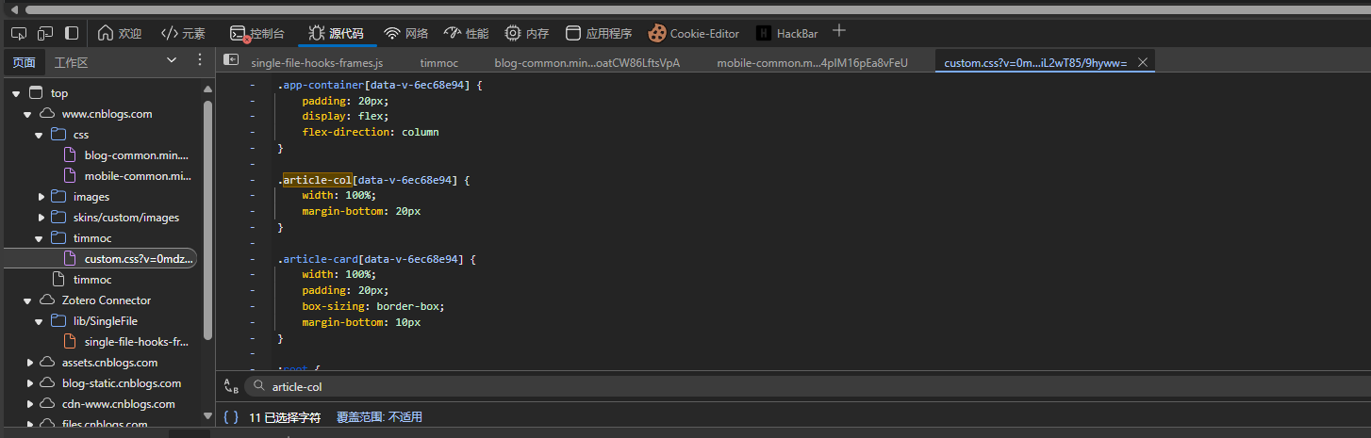The width and height of the screenshot is (1371, 438).
Task: Open mobile-common.m editor tab
Action: pos(812,62)
